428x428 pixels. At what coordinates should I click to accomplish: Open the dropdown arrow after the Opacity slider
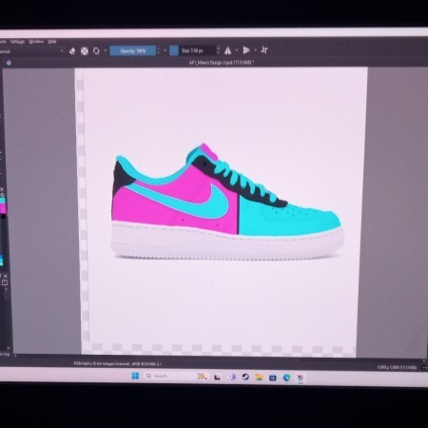tap(165, 50)
